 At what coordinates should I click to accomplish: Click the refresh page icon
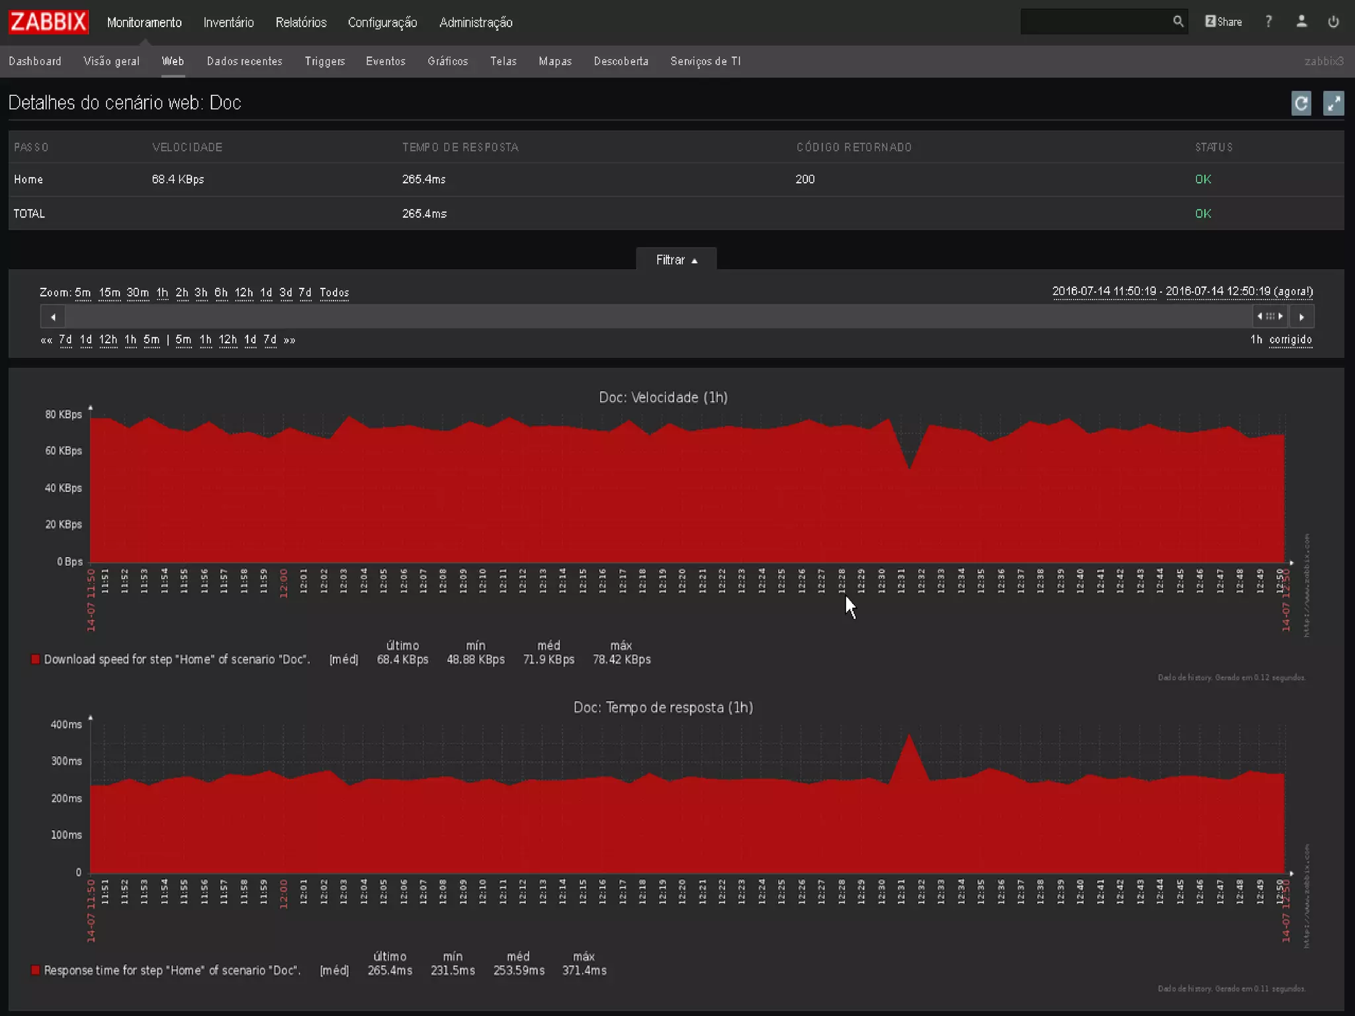pyautogui.click(x=1301, y=103)
